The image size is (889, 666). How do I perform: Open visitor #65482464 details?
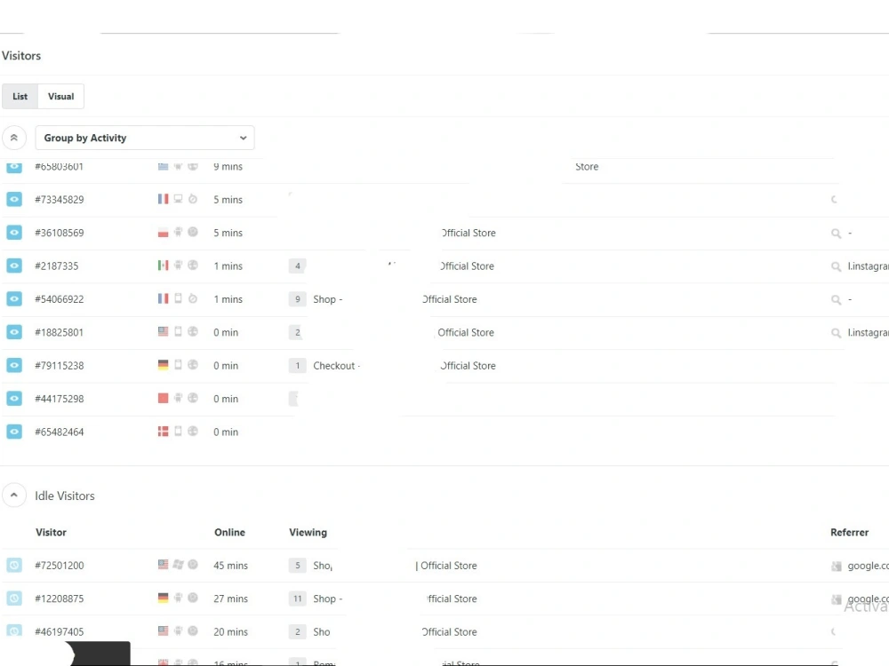coord(60,432)
